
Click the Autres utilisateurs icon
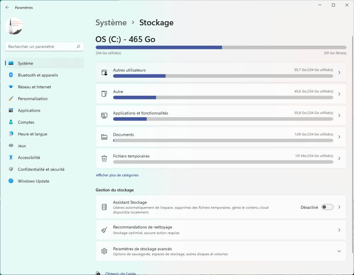[104, 73]
